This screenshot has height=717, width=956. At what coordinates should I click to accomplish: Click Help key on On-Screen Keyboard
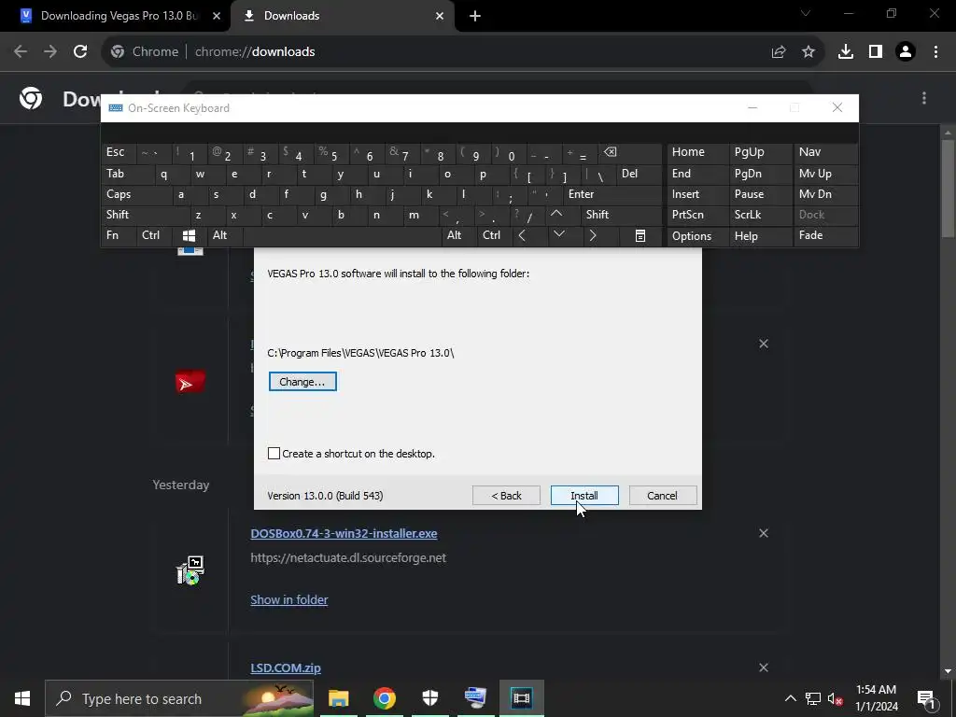[x=760, y=235]
